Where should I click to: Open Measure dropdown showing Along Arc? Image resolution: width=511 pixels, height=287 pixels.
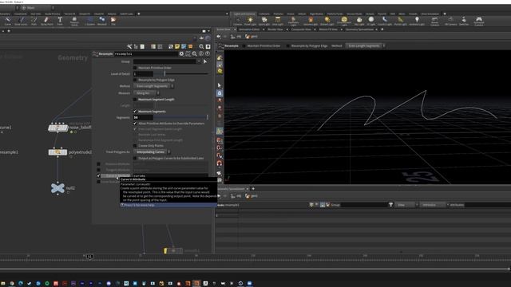(x=146, y=93)
